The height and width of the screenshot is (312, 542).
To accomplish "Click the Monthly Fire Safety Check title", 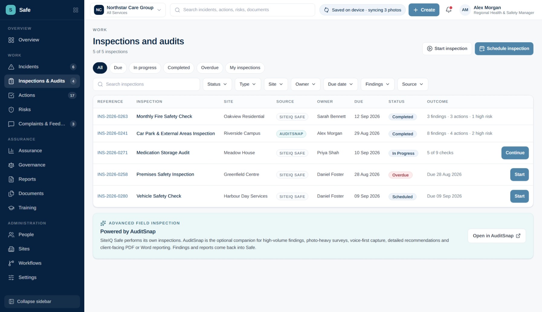I will point(164,116).
